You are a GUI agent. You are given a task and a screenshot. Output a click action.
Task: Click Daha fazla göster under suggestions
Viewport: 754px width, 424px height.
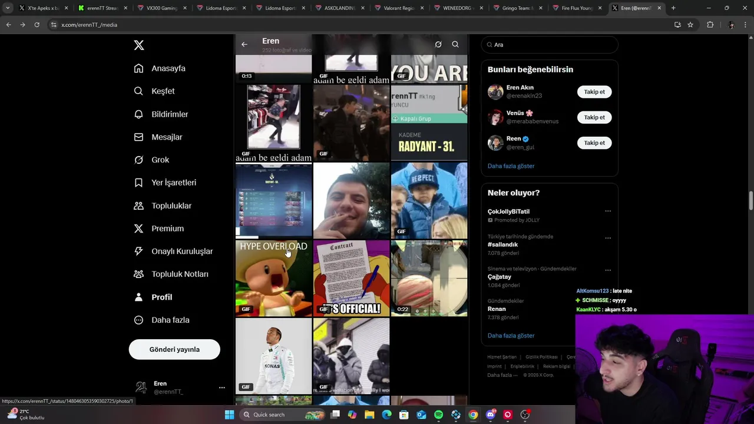click(511, 166)
